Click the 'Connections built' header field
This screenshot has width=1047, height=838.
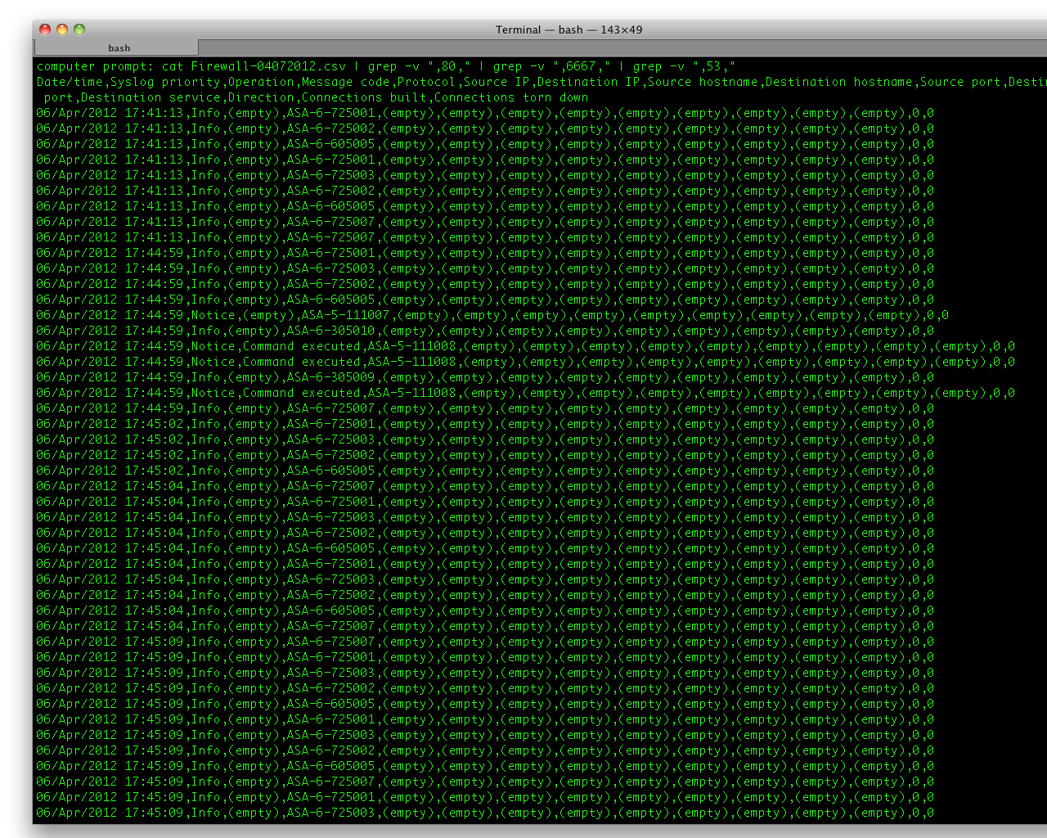click(364, 97)
